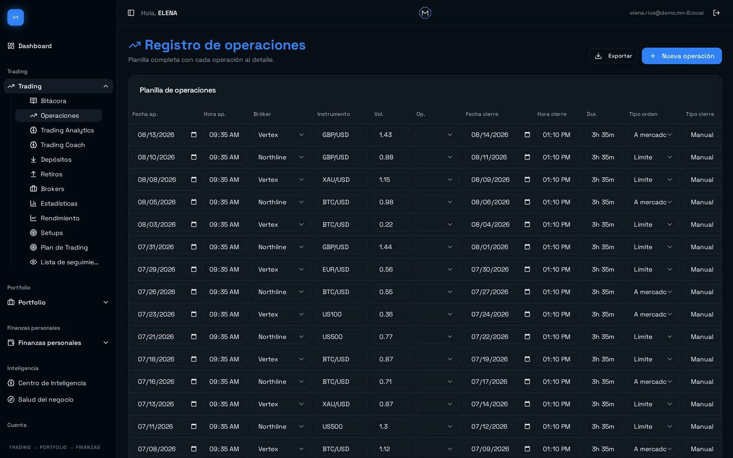Open calendar for 08/11/2026 closing date
Screen dimensions: 733x458
pos(527,157)
